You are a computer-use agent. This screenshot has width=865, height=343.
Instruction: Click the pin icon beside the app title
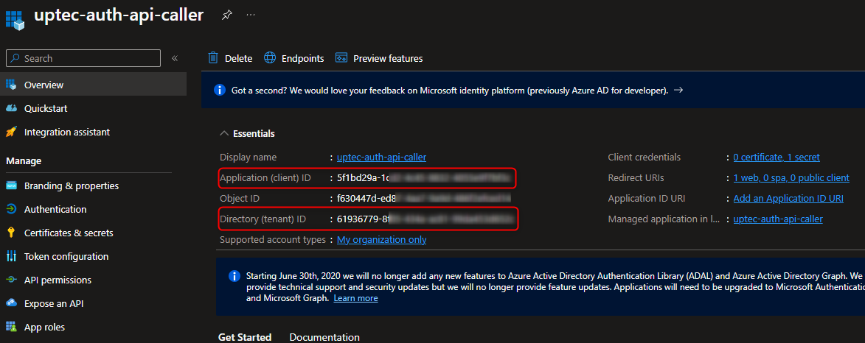pos(227,15)
